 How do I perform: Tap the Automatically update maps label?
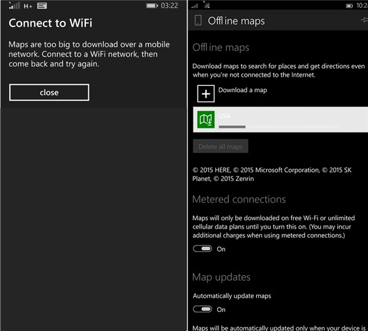pos(232,296)
